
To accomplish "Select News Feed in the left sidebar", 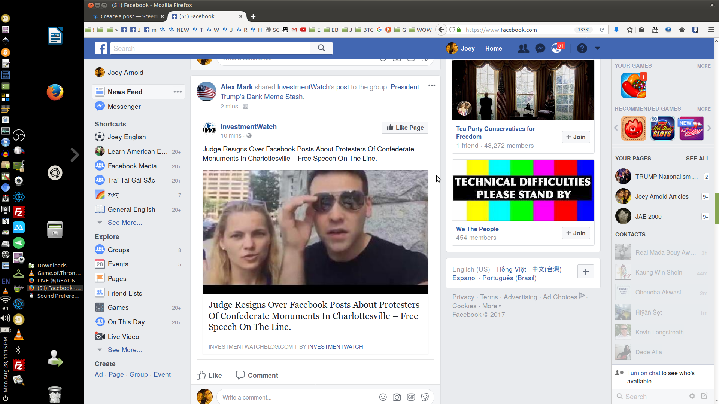I will (125, 92).
